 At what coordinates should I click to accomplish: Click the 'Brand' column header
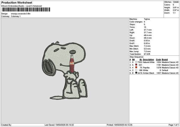pyautogui.click(x=165, y=60)
